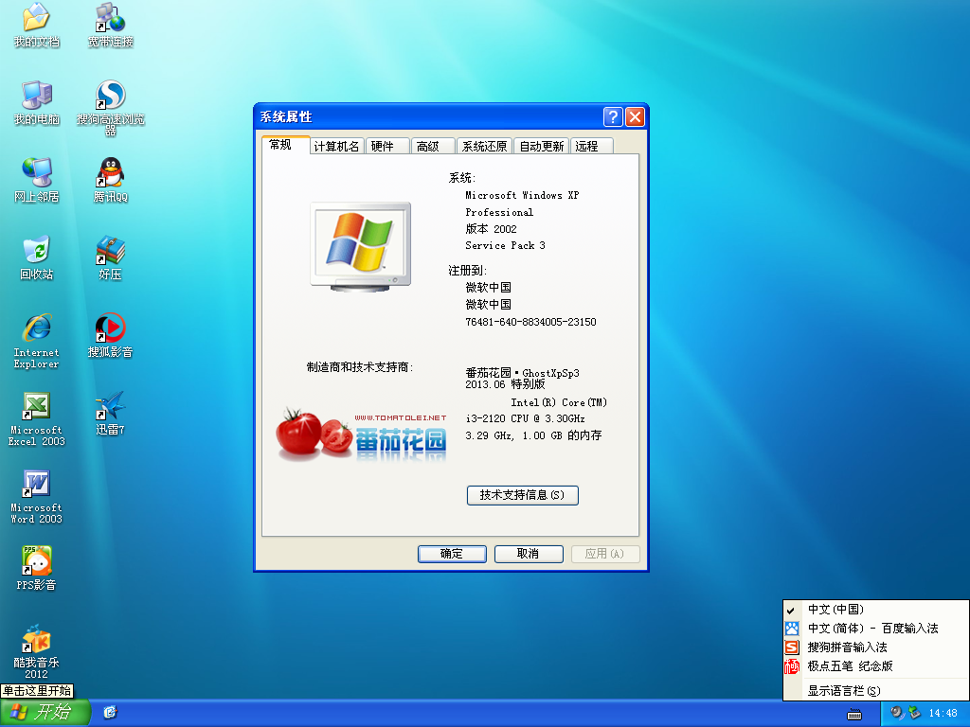Image resolution: width=970 pixels, height=727 pixels.
Task: Select 中文(中国) in the language menu
Action: click(875, 610)
